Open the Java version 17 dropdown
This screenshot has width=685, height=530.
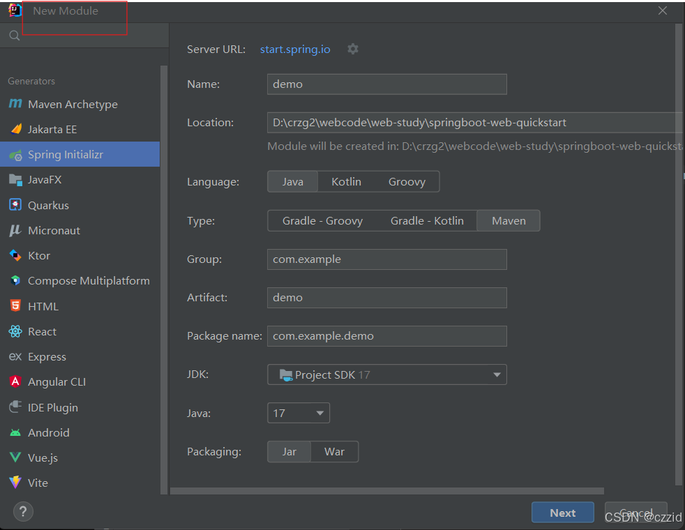(299, 413)
